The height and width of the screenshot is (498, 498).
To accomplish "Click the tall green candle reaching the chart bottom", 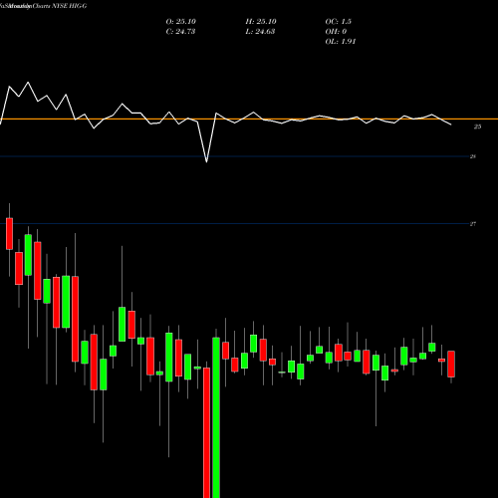I will 216,417.
